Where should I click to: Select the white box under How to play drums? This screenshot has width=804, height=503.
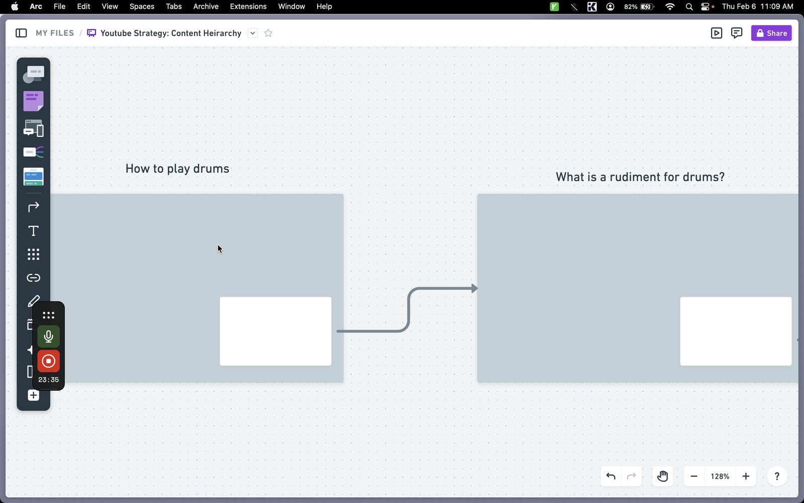click(275, 331)
